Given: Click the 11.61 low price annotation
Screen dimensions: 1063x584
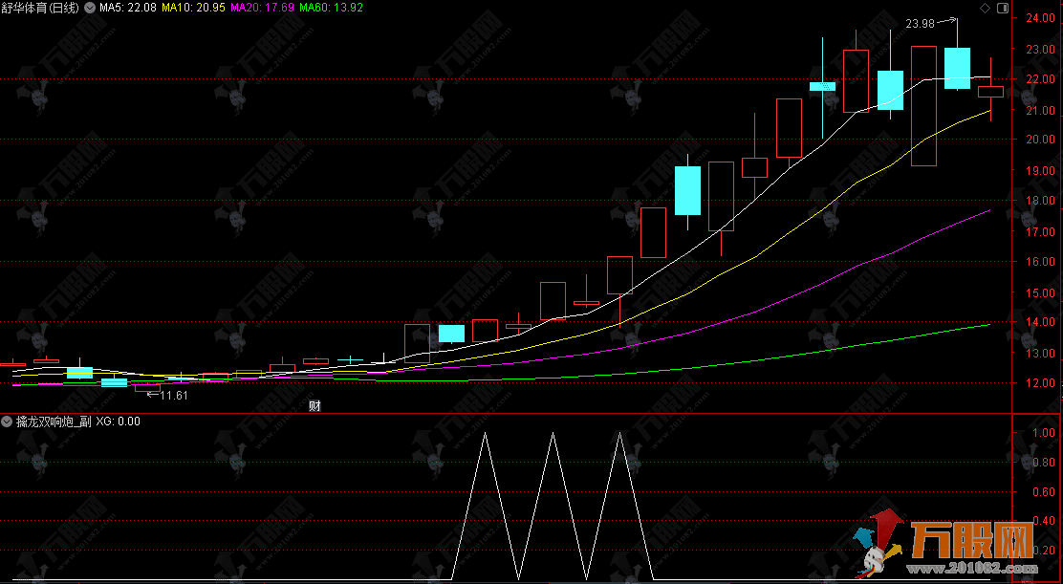Looking at the screenshot, I should tap(173, 395).
